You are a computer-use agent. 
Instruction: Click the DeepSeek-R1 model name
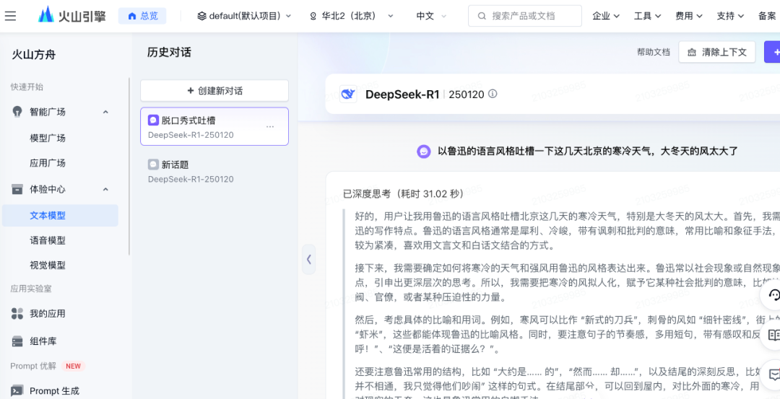click(402, 94)
